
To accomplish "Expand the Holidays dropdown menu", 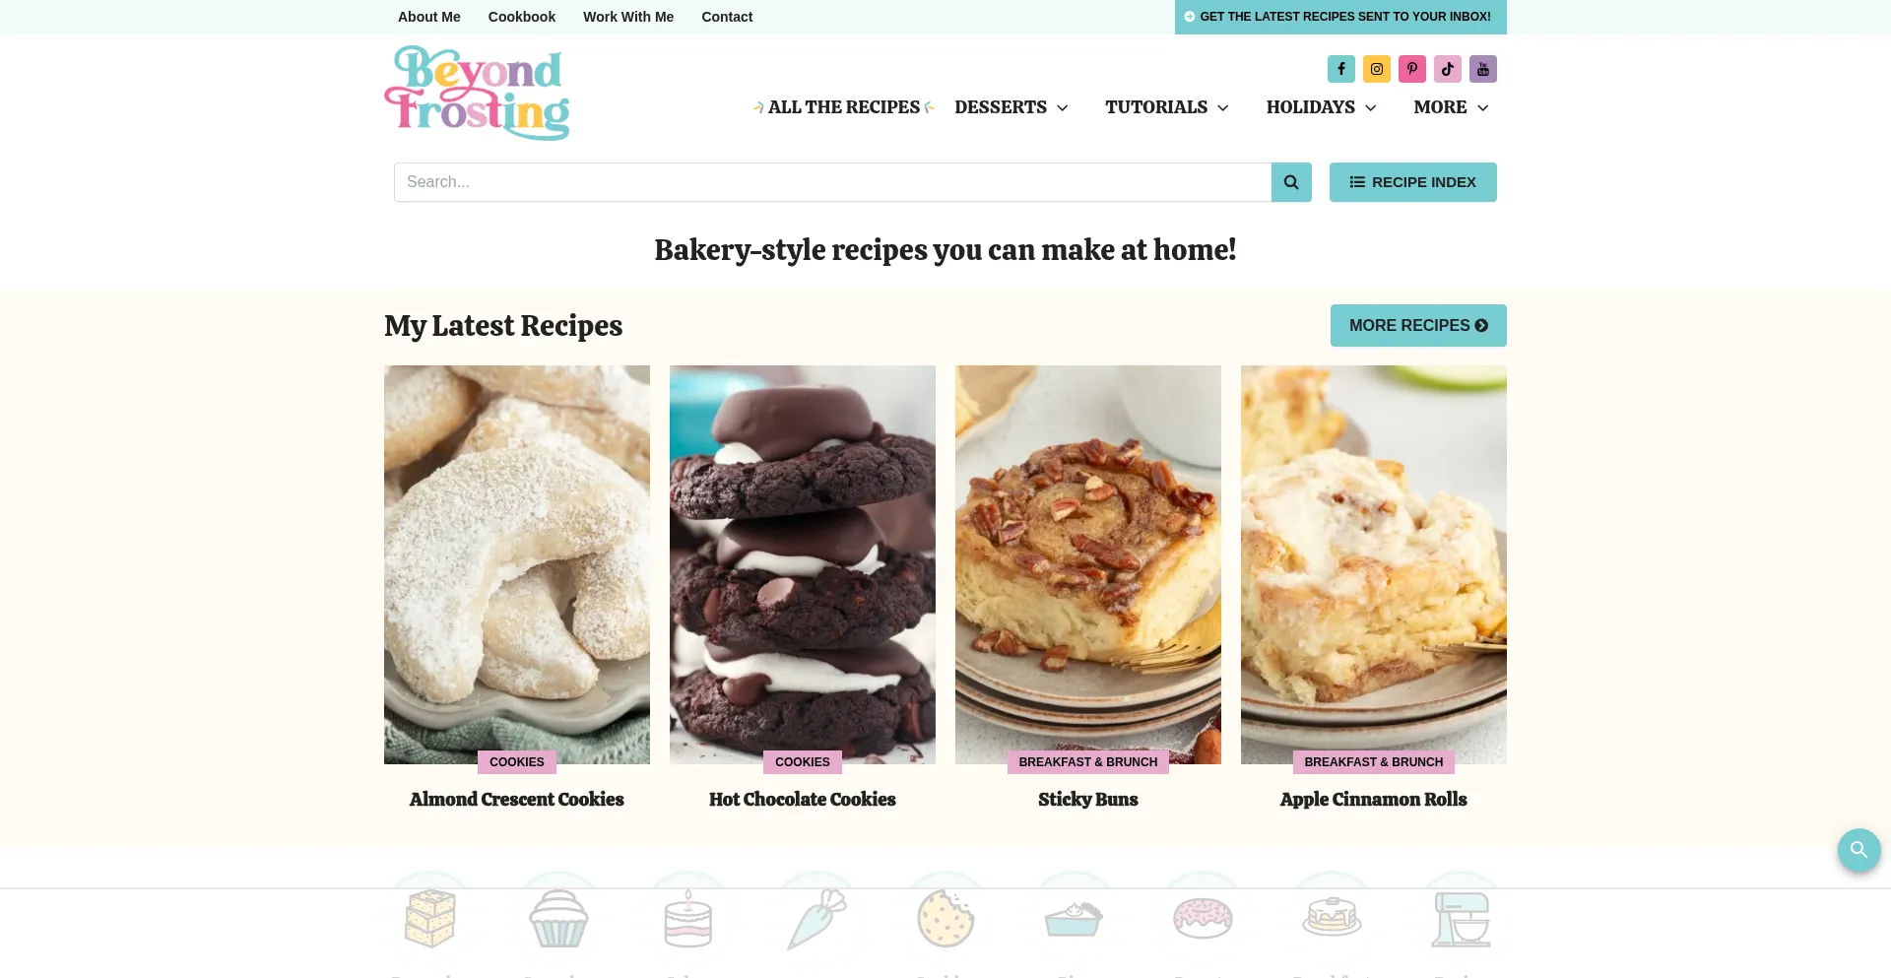I will (1322, 107).
